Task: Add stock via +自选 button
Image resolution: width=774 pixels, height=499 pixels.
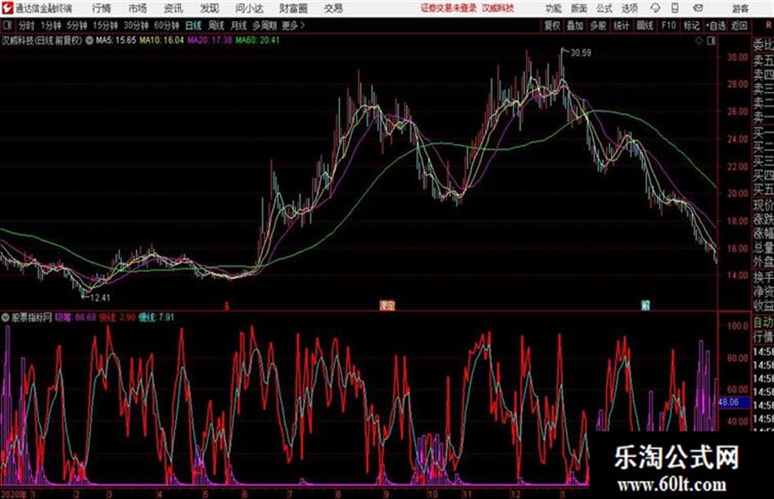Action: tap(716, 25)
